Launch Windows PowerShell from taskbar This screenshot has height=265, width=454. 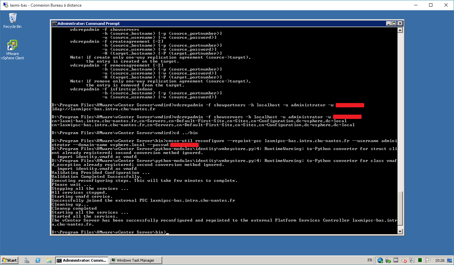pyautogui.click(x=38, y=260)
